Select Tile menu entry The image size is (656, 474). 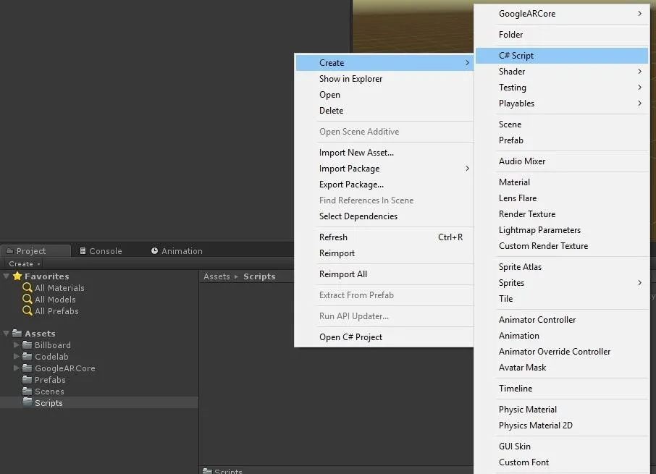pos(562,299)
